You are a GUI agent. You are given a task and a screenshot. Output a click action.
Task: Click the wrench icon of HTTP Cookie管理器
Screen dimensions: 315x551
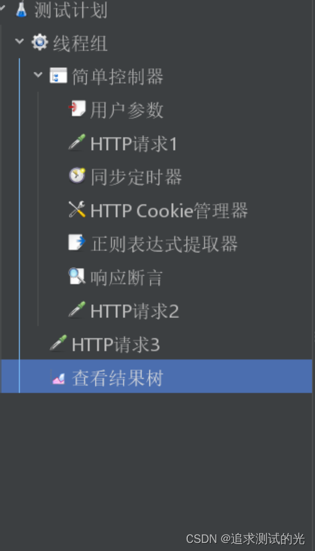pyautogui.click(x=77, y=209)
